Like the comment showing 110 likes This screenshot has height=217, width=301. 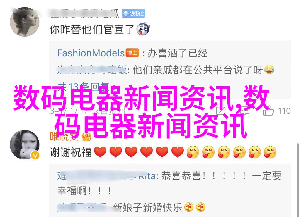pos(268,111)
